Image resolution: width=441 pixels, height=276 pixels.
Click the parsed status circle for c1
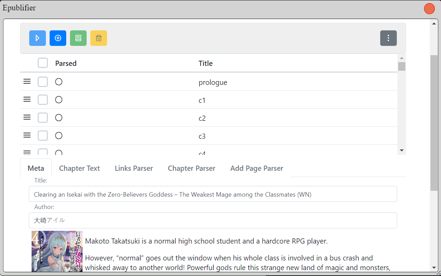(59, 100)
